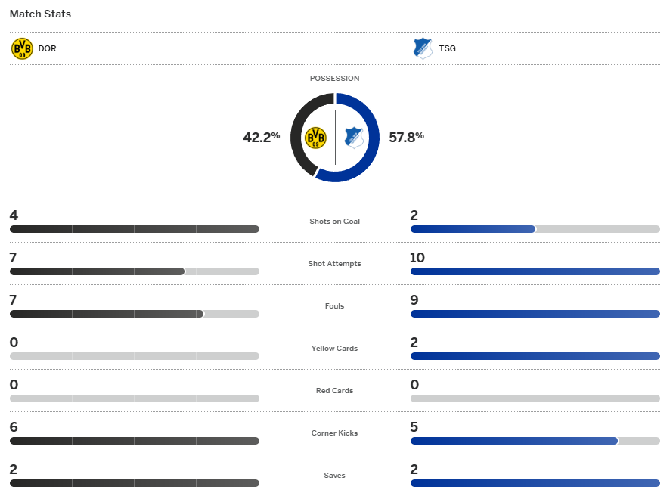Click Dortmund's Shots on Goal bar
The width and height of the screenshot is (670, 493).
135,229
